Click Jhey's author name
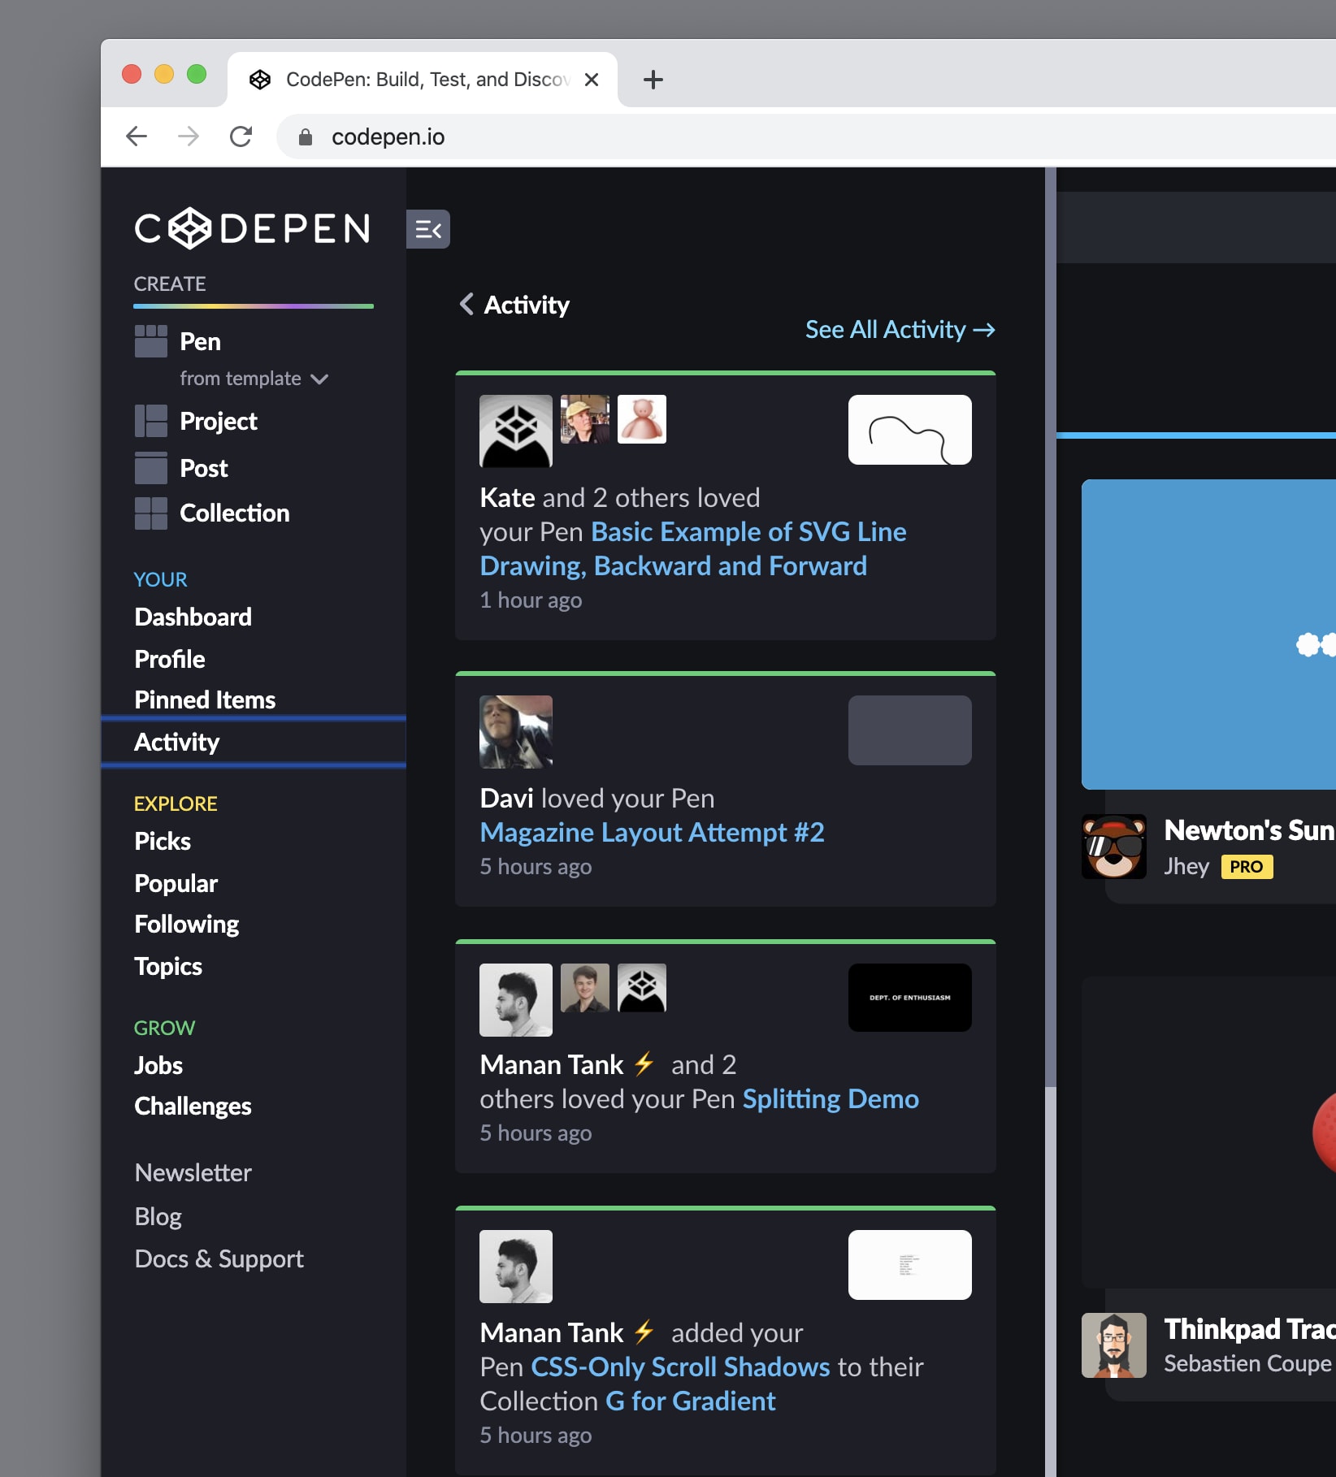Screen dimensions: 1336x1477 point(1186,867)
